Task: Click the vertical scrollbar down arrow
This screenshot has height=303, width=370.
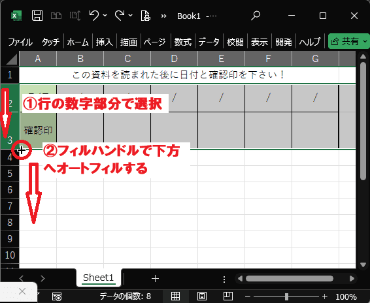Action: (x=363, y=265)
